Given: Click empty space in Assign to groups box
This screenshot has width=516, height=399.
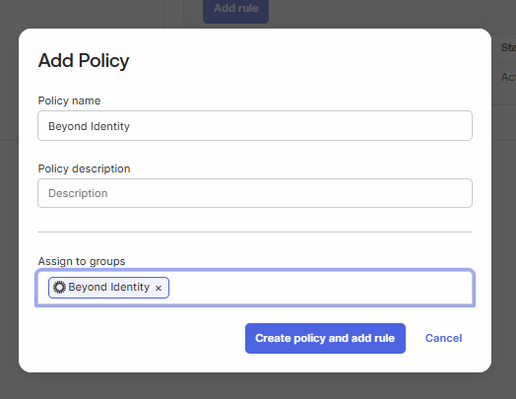Looking at the screenshot, I should point(319,288).
